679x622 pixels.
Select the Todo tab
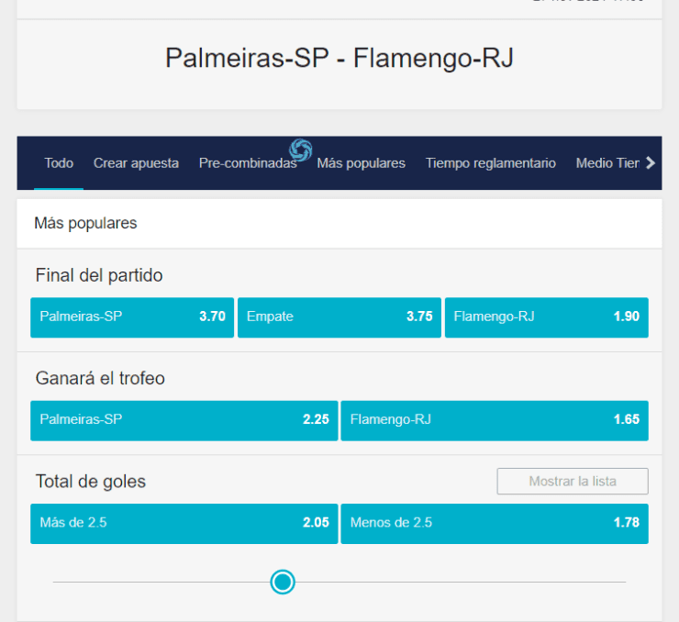pyautogui.click(x=59, y=163)
